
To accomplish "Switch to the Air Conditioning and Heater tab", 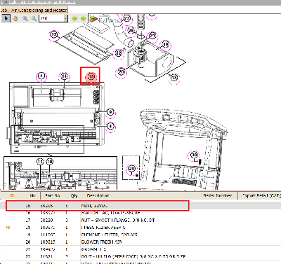I will (x=34, y=10).
